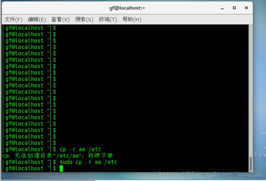The image size is (266, 181).
Task: Click the terminal vertical scrollbar thumb
Action: (250, 164)
